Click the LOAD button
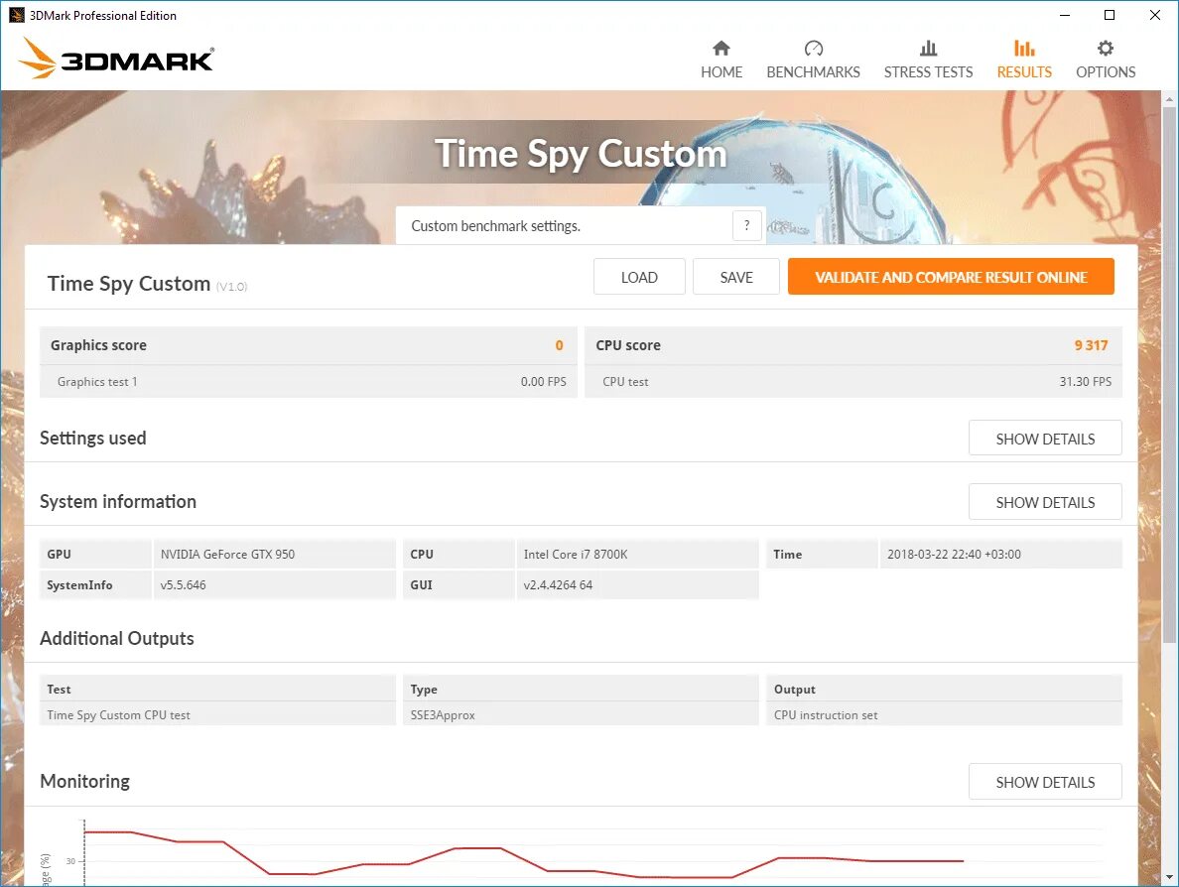Viewport: 1179px width, 887px height. click(639, 277)
